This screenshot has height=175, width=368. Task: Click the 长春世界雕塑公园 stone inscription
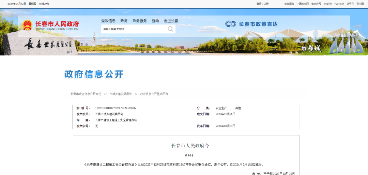pos(48,44)
